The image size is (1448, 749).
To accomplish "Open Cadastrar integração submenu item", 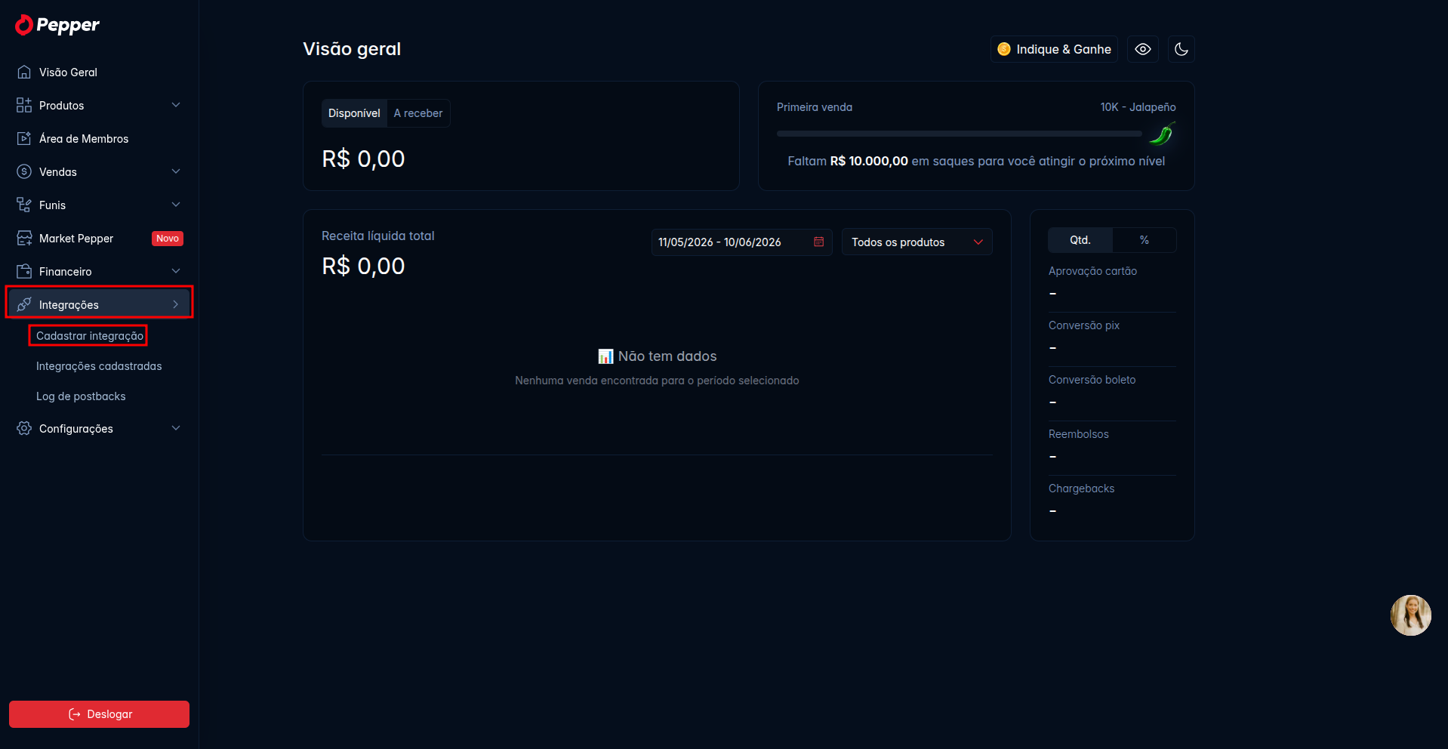I will pos(90,336).
